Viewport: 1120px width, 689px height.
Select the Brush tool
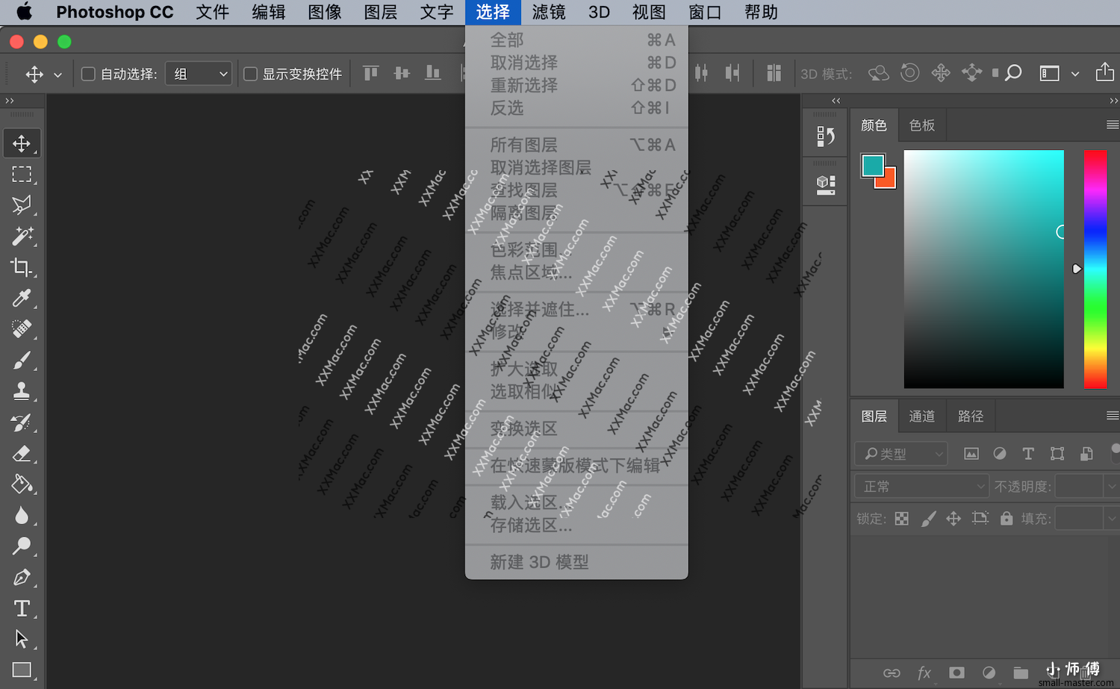point(22,361)
